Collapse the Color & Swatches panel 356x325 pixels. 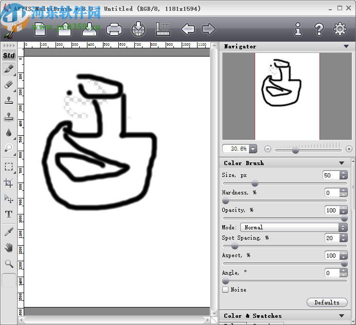(342, 316)
